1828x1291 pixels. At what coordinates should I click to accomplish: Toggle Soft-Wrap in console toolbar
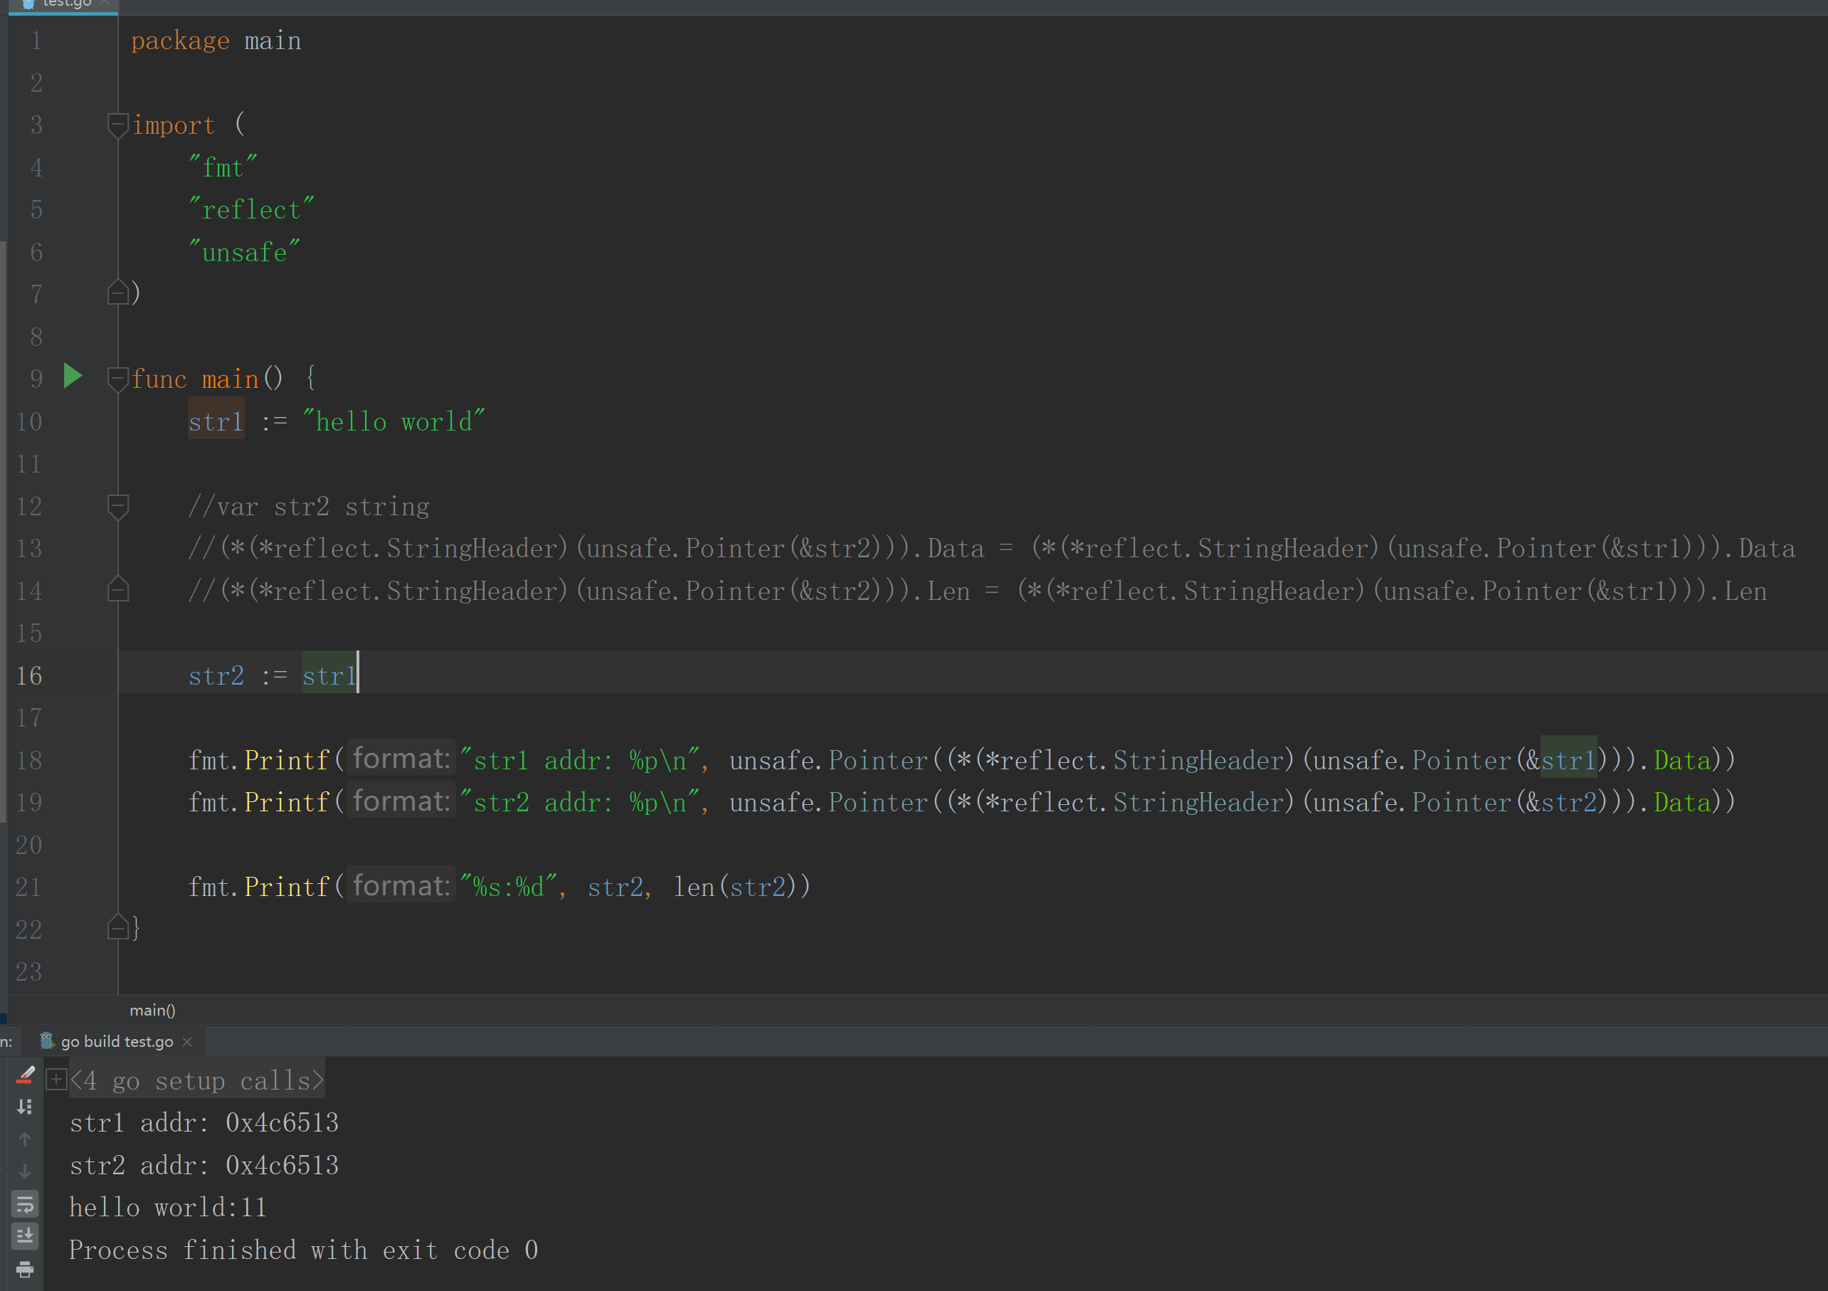[x=25, y=1204]
